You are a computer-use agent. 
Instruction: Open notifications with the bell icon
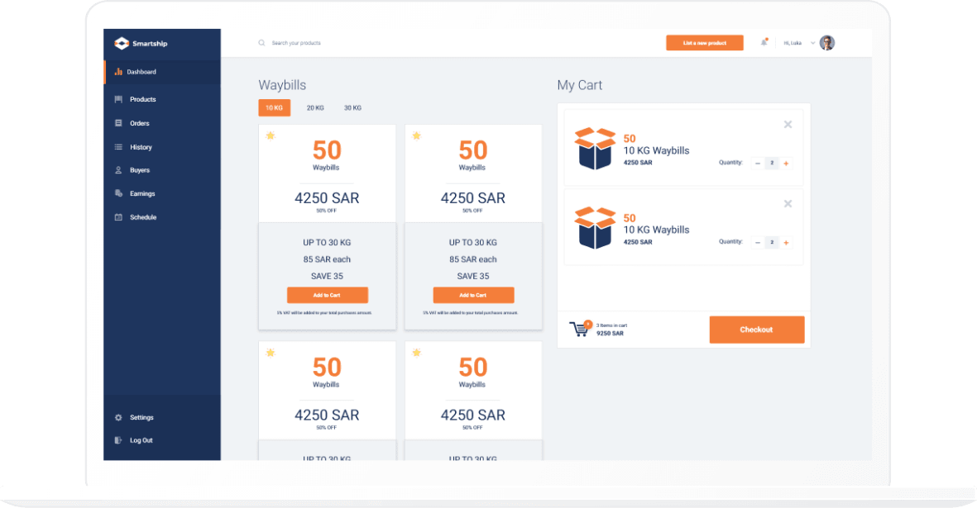764,42
